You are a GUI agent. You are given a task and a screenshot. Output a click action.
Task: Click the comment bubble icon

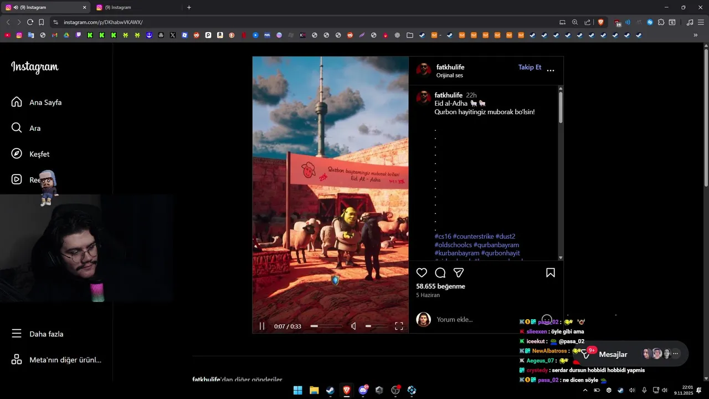pyautogui.click(x=440, y=273)
